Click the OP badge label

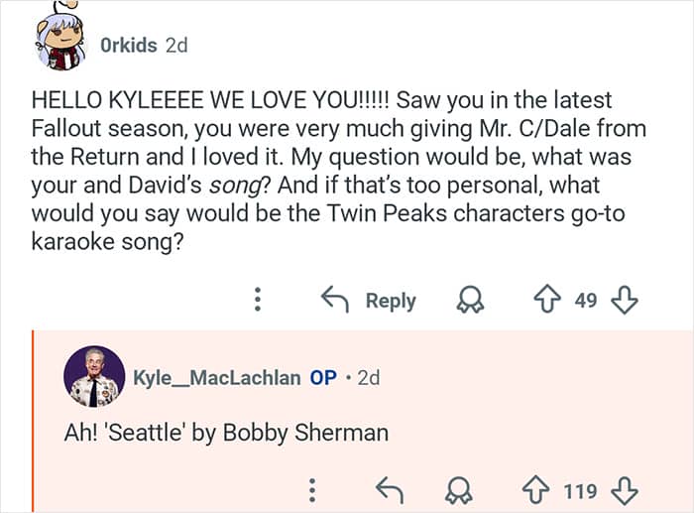tap(323, 378)
